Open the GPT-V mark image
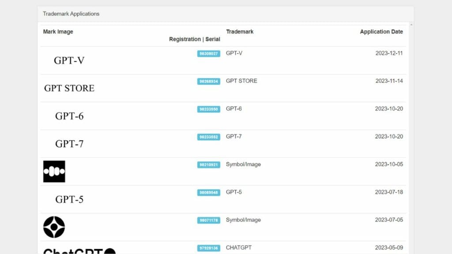Viewport: 452px width, 254px height. pyautogui.click(x=69, y=60)
